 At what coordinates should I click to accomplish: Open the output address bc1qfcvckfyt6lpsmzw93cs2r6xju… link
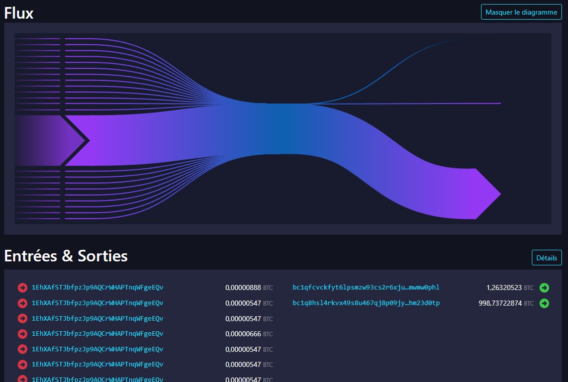[366, 288]
